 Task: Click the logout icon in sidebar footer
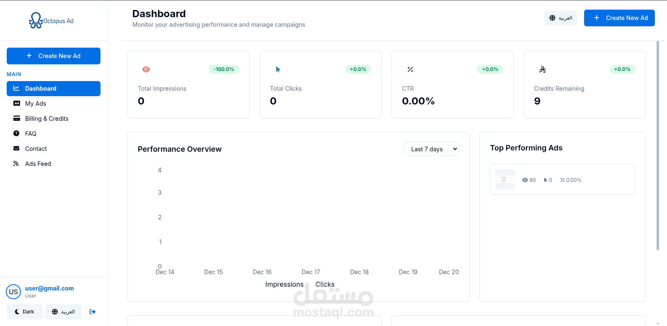coord(93,312)
